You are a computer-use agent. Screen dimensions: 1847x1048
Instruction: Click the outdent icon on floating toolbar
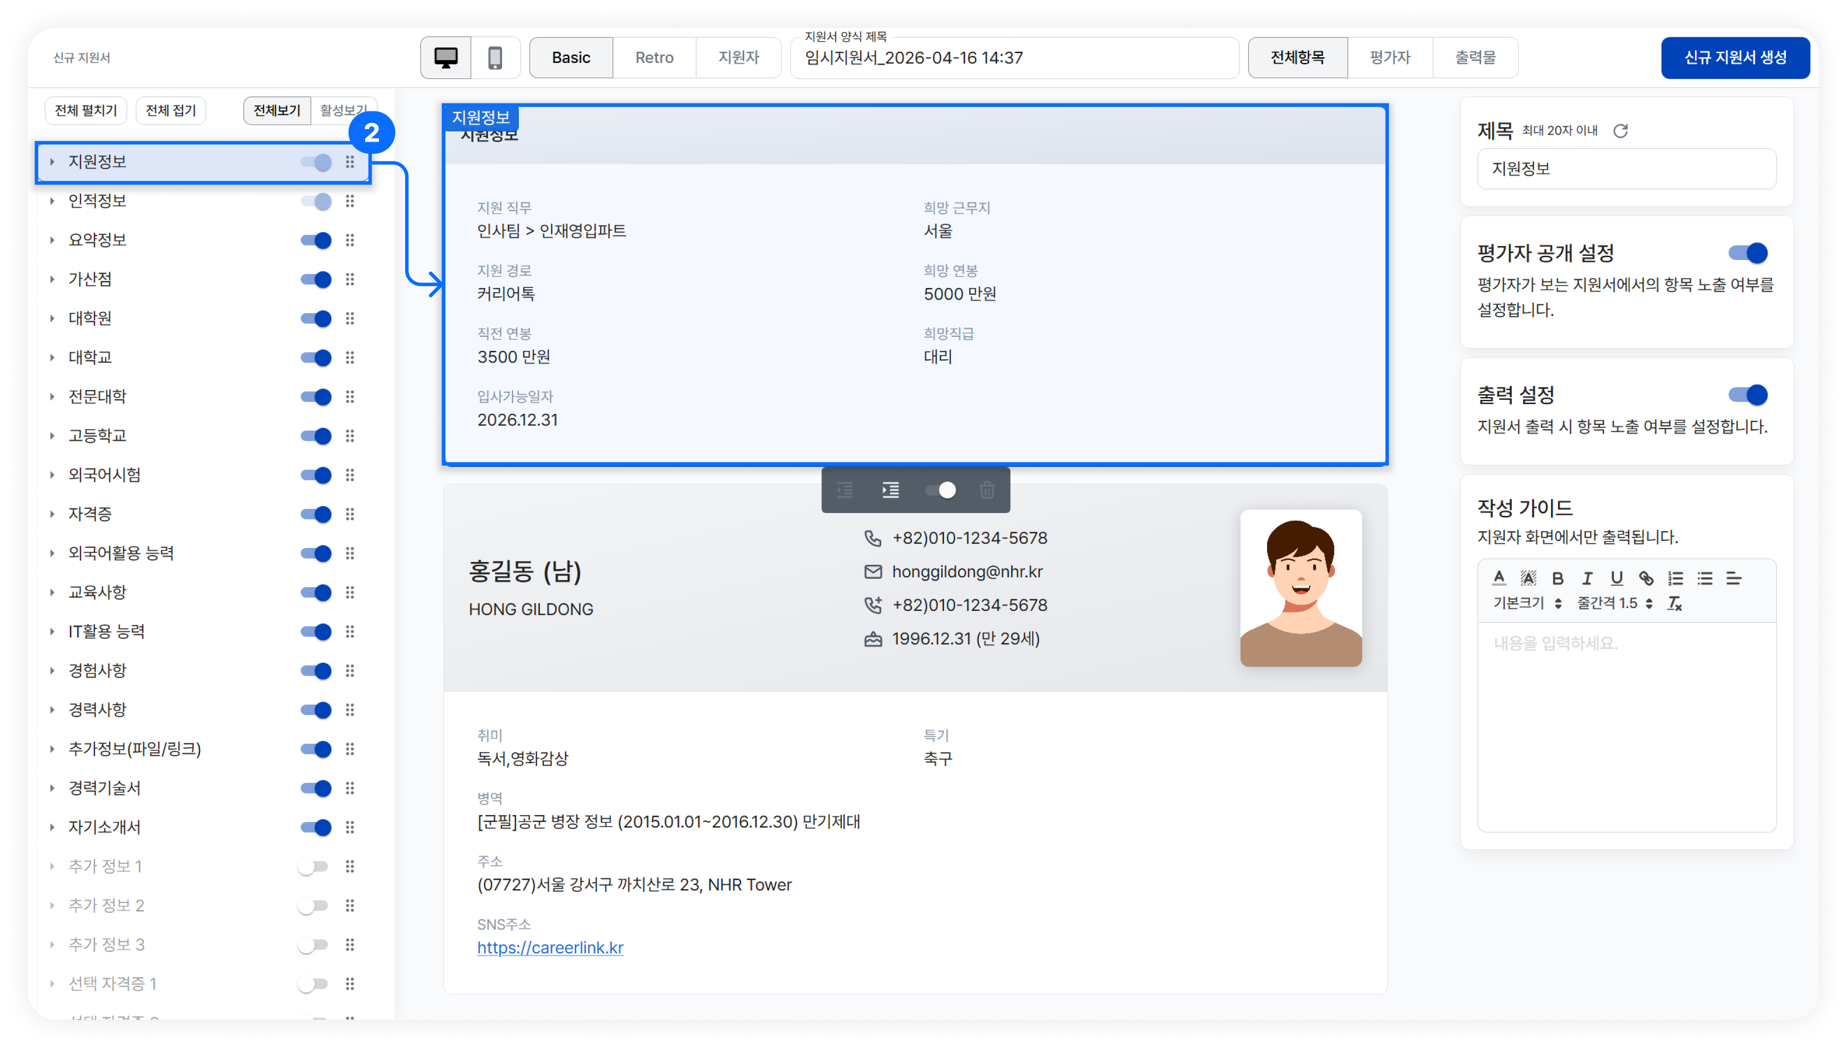pos(845,490)
